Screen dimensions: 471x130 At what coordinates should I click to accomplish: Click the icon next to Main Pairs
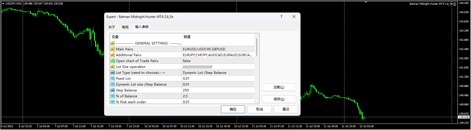click(112, 49)
